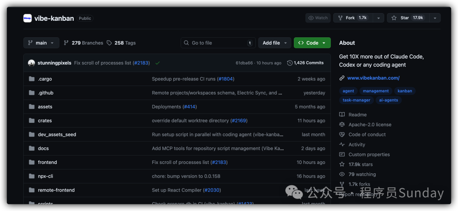Open the remote-frontend folder
Viewport: 458px width, 211px height.
tap(56, 190)
